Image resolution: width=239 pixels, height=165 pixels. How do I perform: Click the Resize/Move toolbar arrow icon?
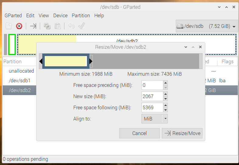click(33, 26)
